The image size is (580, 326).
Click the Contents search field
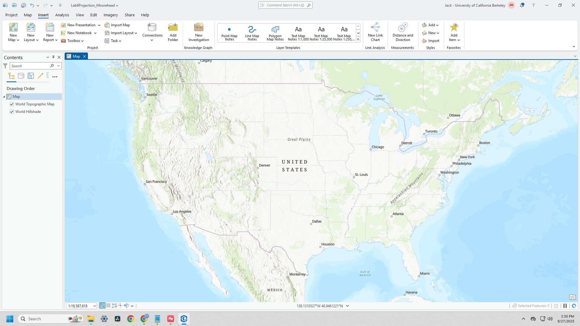coord(30,66)
